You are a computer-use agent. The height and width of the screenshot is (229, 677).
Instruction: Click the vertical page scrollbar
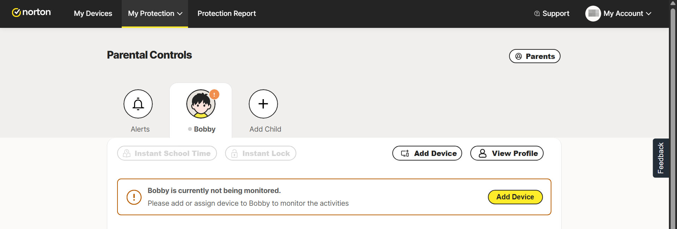click(x=673, y=106)
